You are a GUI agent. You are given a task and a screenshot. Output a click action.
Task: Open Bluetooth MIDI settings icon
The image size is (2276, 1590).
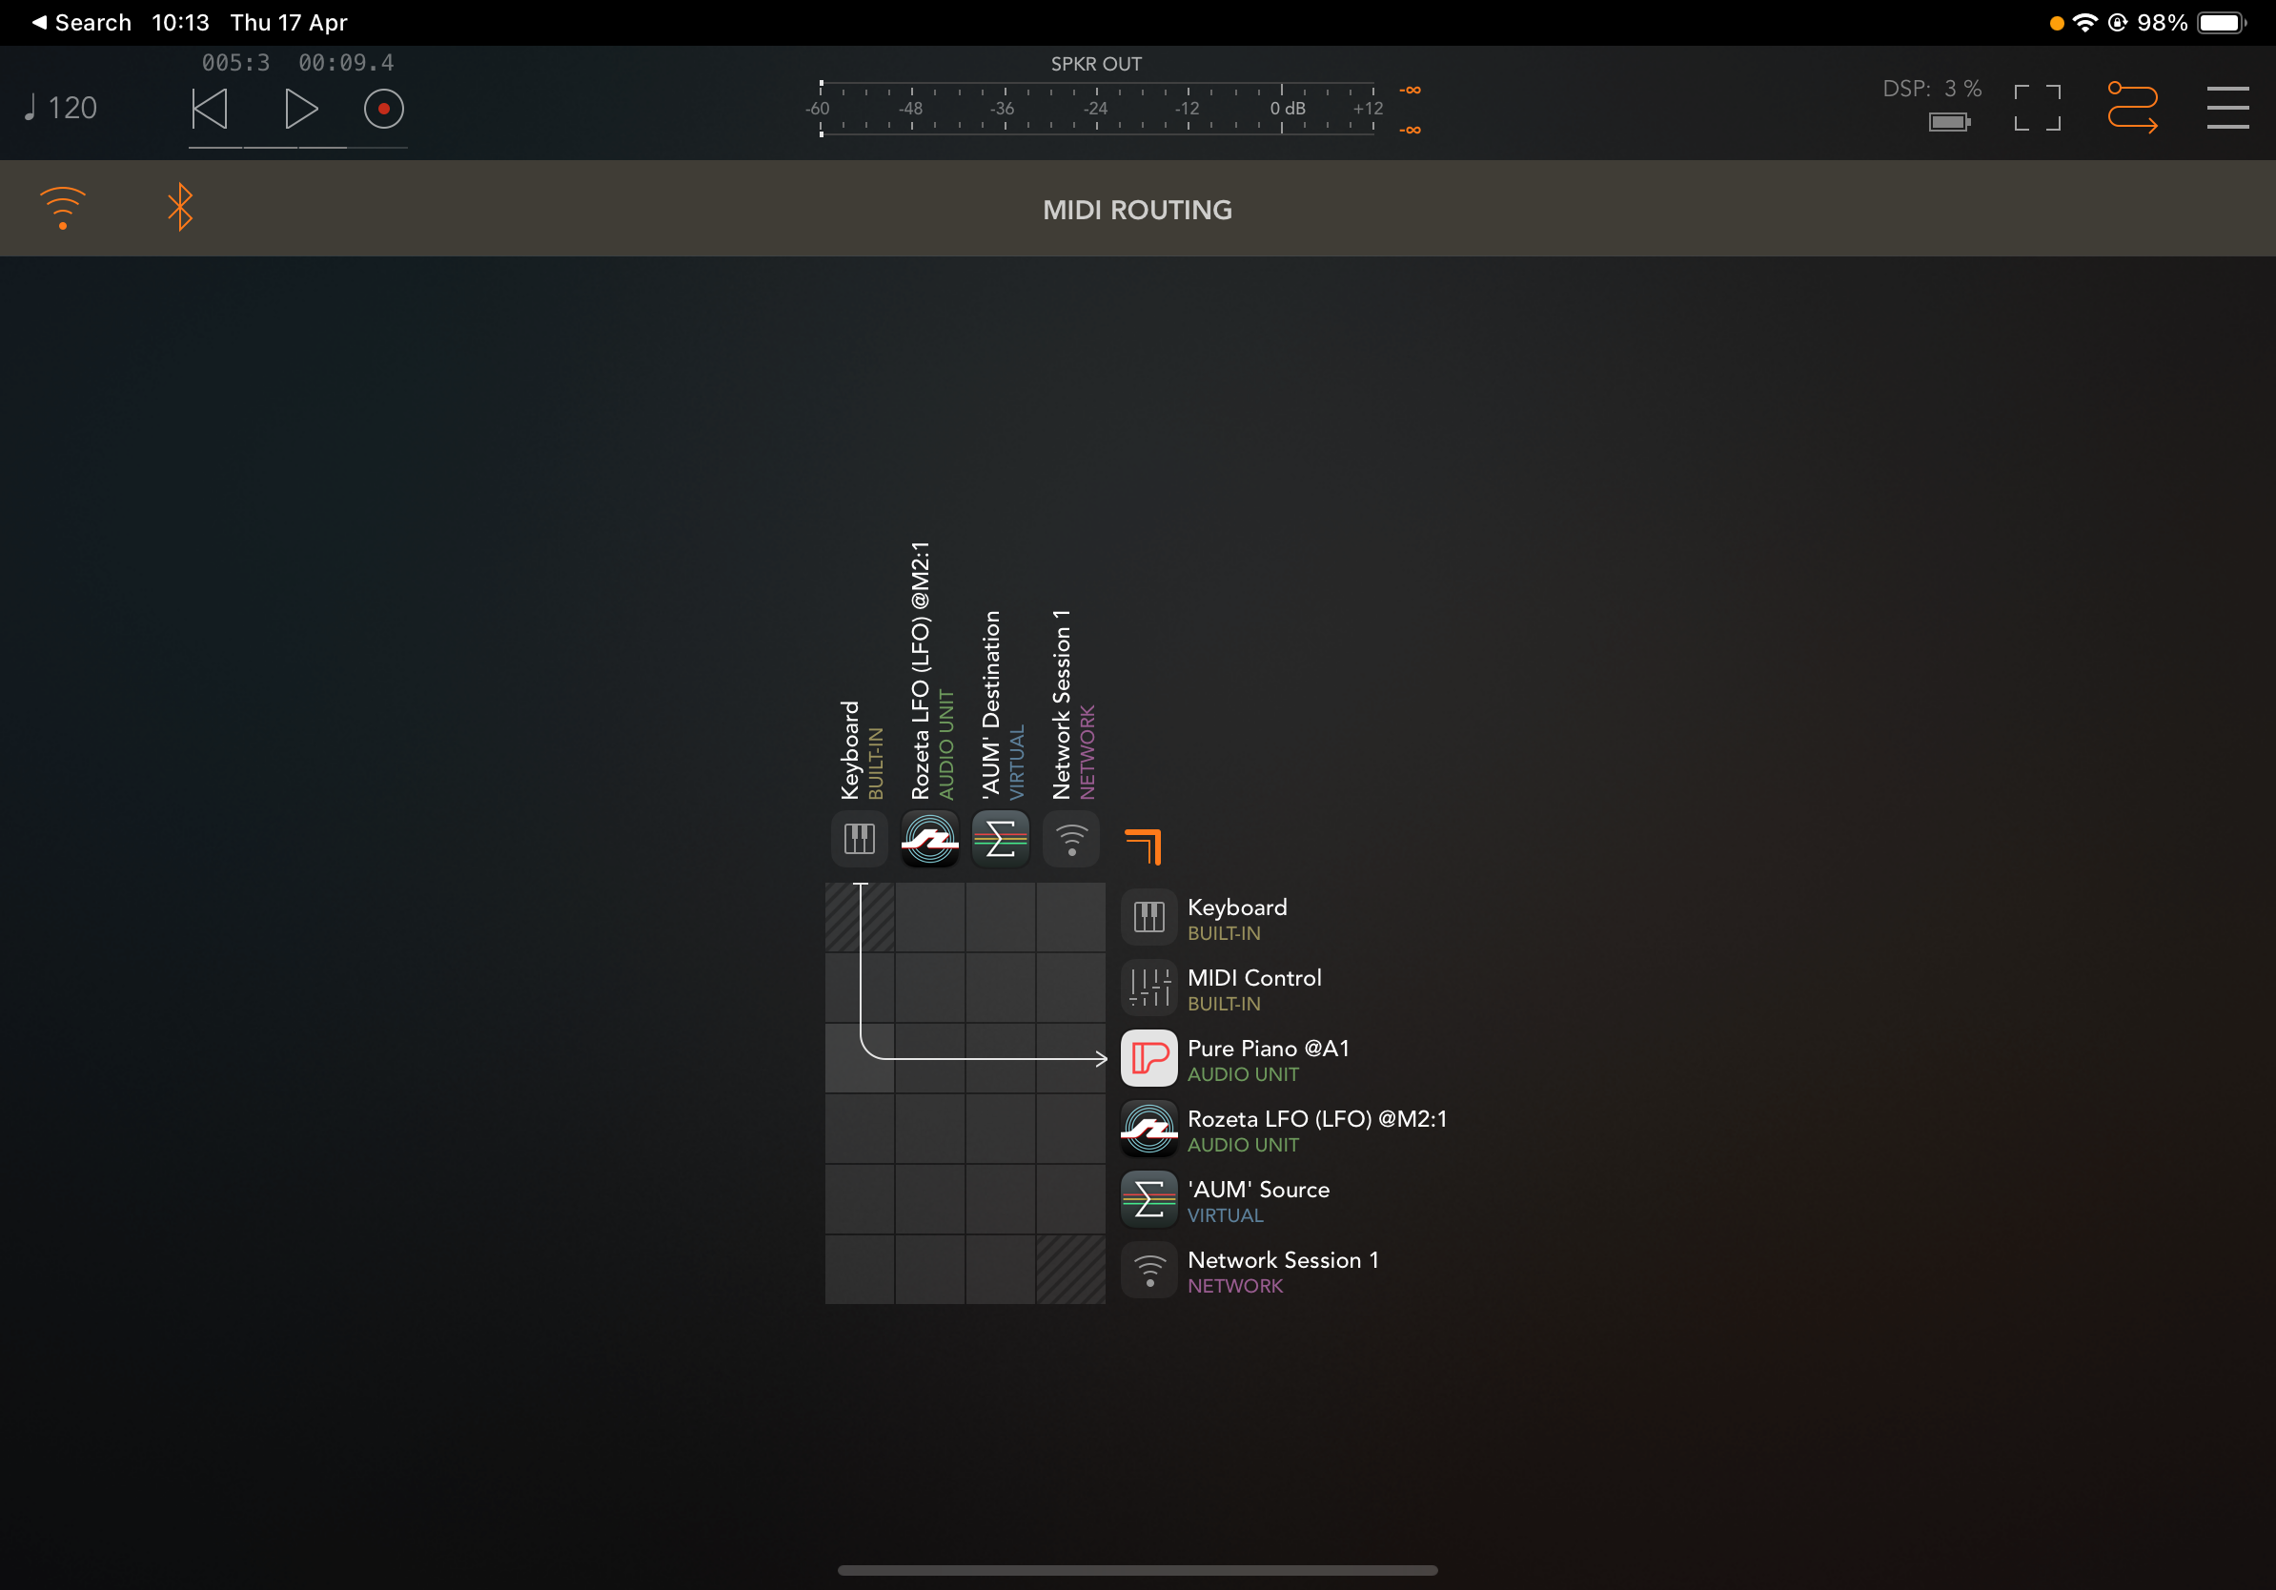(x=179, y=208)
